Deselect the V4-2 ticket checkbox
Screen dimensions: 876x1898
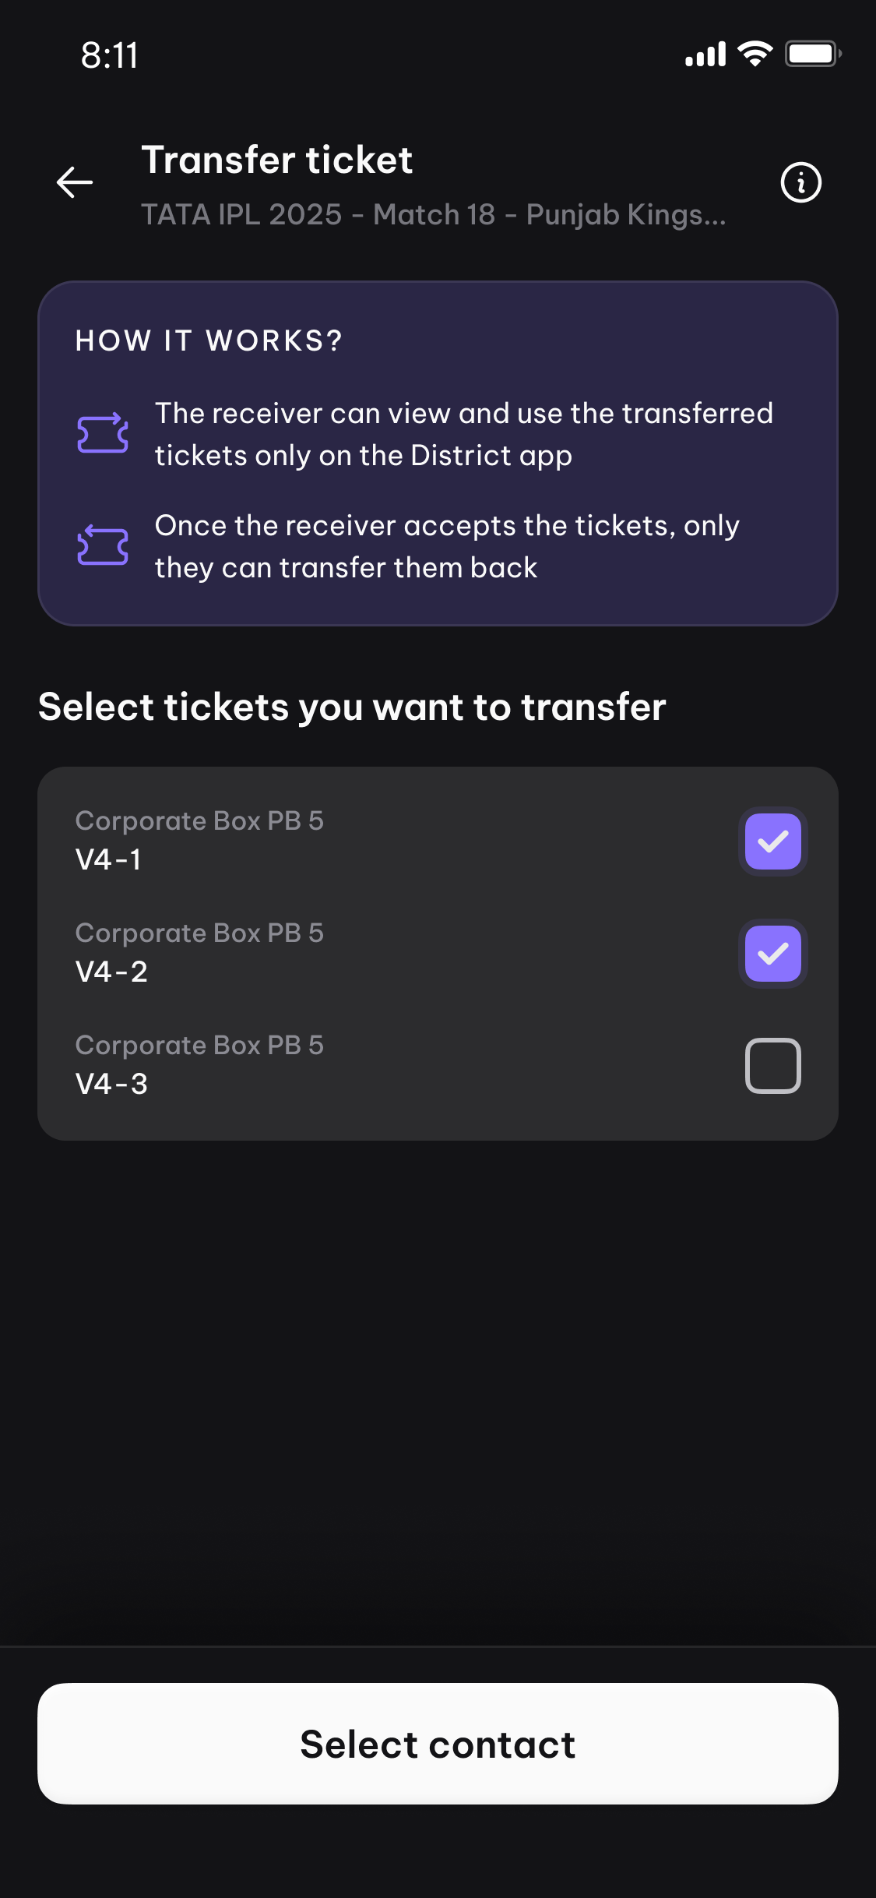[x=772, y=954]
